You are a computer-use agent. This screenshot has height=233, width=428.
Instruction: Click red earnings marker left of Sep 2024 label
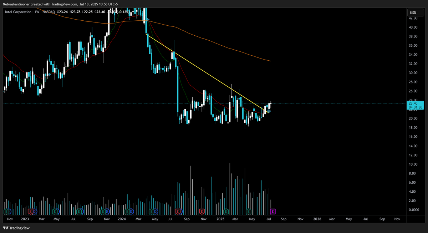(x=178, y=211)
